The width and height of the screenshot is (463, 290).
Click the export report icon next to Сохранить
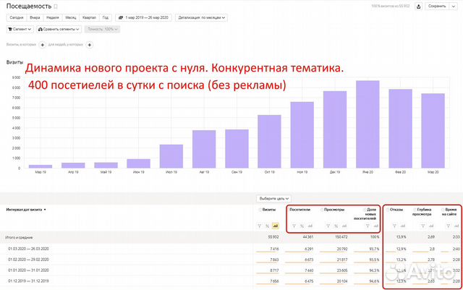coord(418,7)
